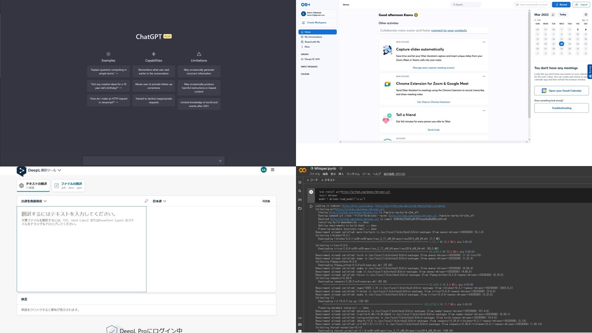
Task: Click the Capabilities lightning icon in ChatGPT
Action: 154,54
